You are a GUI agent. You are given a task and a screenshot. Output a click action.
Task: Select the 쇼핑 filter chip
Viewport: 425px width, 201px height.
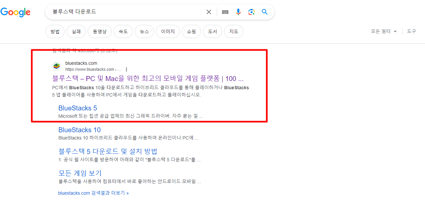(191, 32)
